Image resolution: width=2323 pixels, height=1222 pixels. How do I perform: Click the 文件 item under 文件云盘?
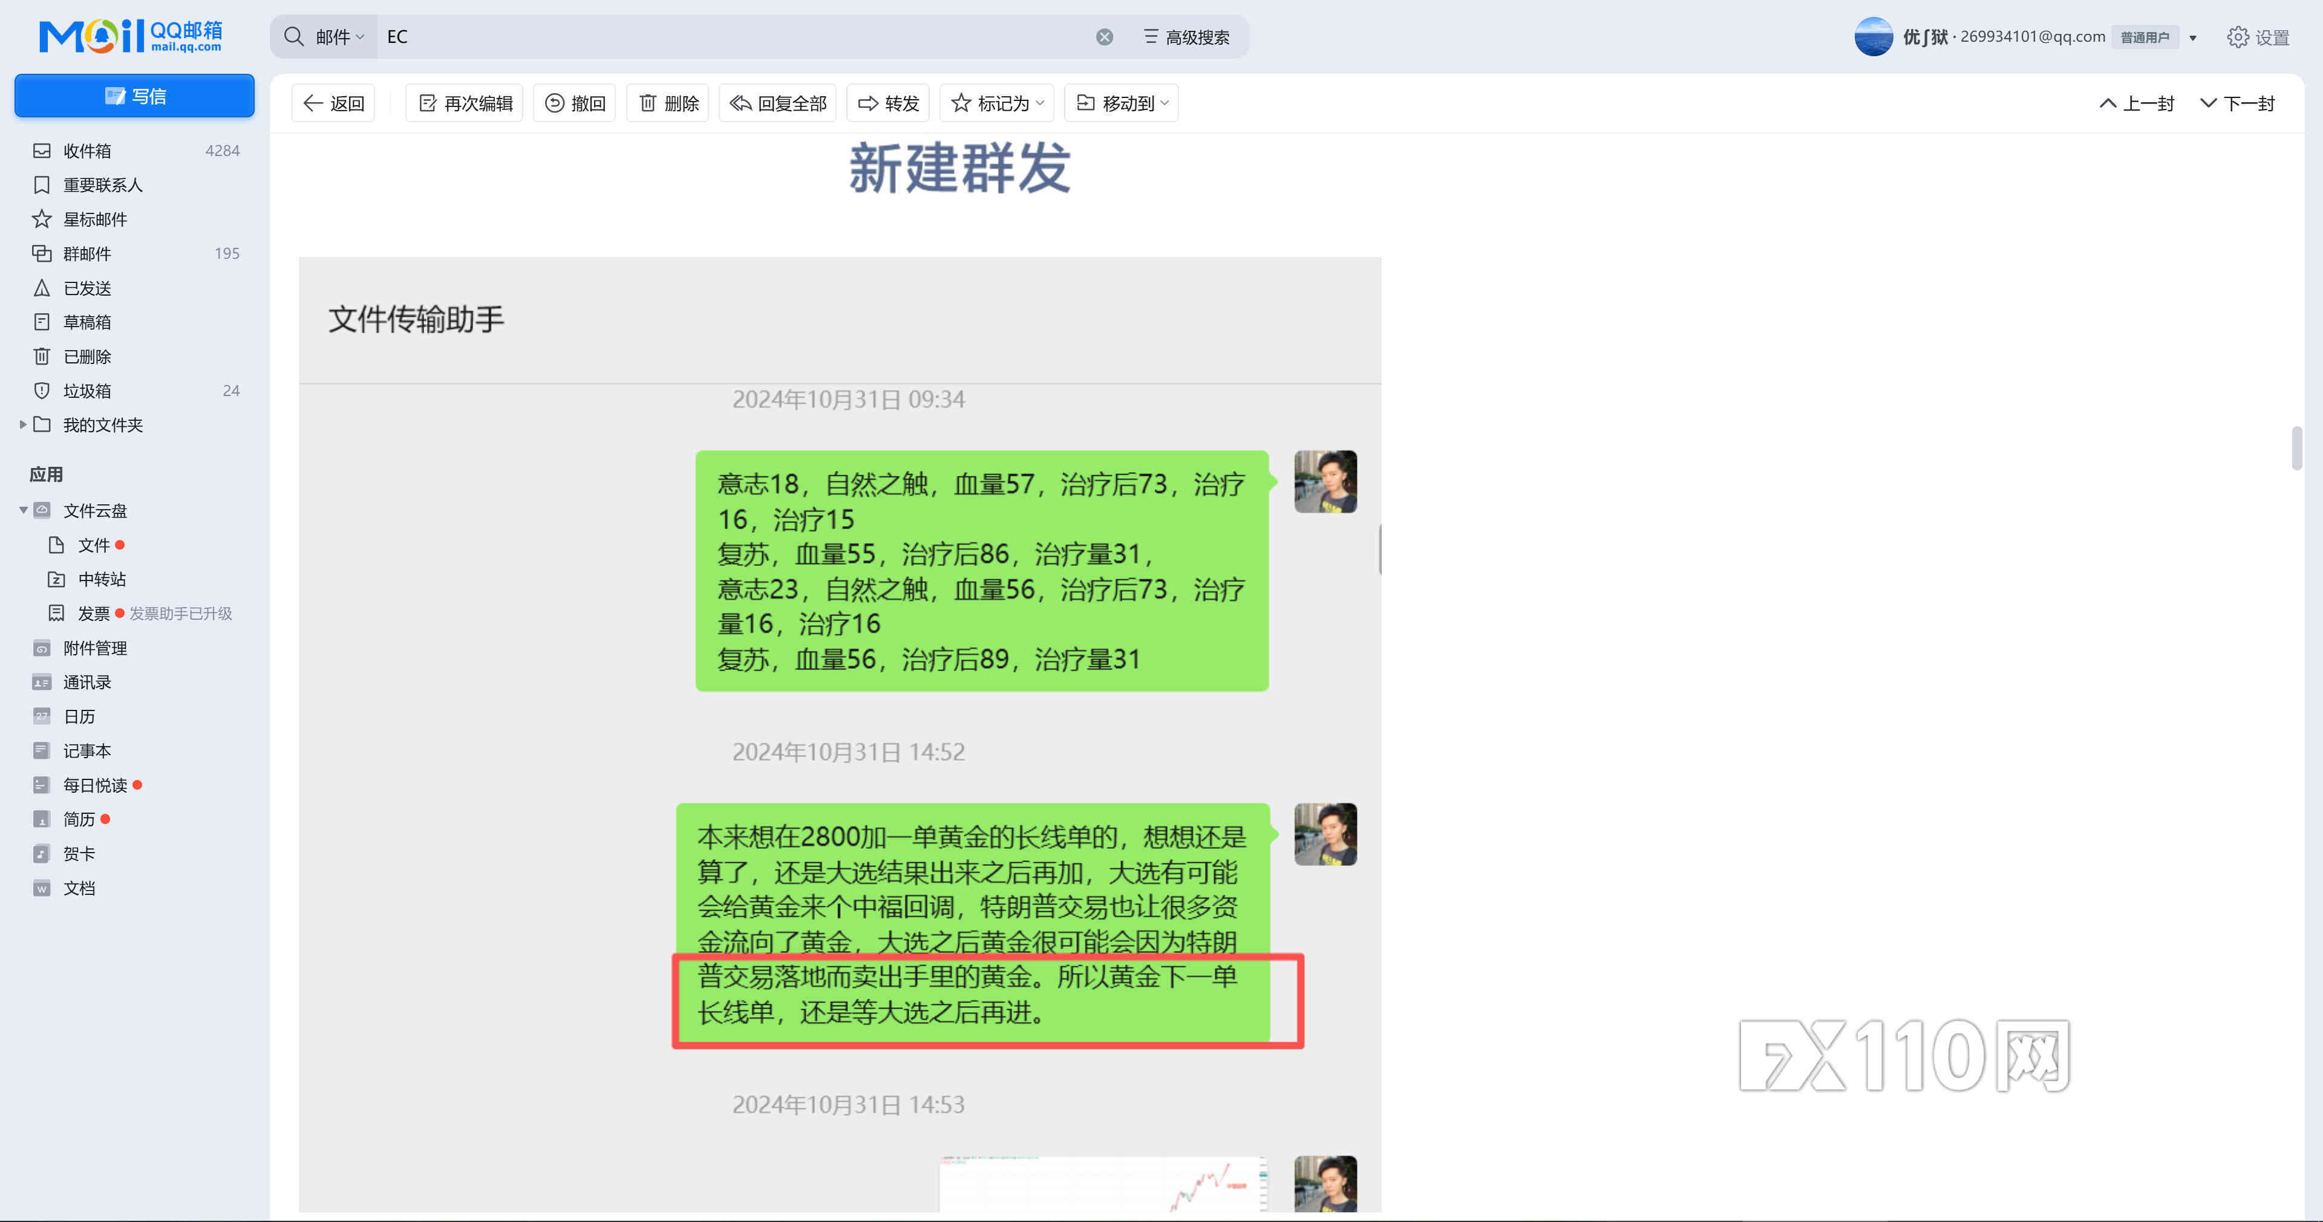(x=93, y=545)
